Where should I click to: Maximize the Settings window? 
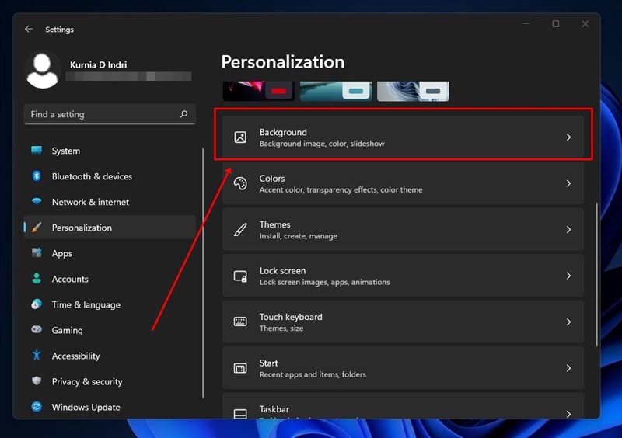point(556,24)
